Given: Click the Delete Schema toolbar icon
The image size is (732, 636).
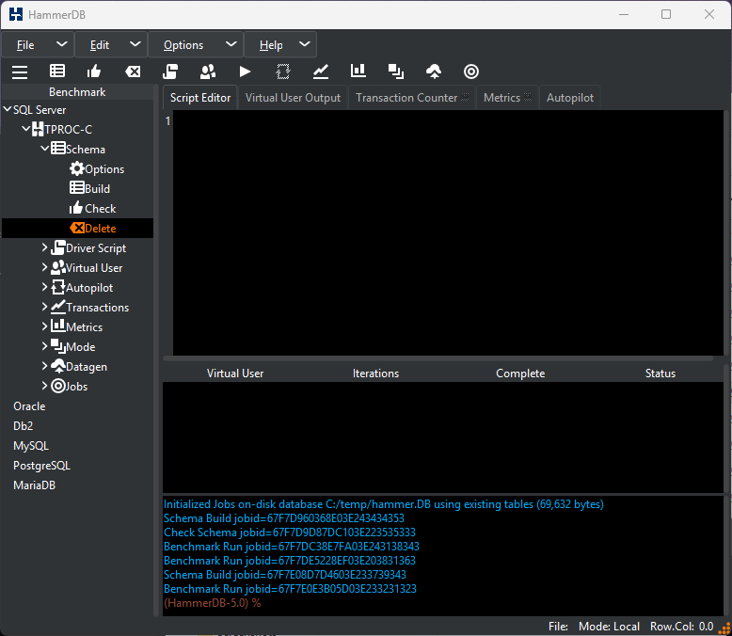Looking at the screenshot, I should [x=133, y=72].
